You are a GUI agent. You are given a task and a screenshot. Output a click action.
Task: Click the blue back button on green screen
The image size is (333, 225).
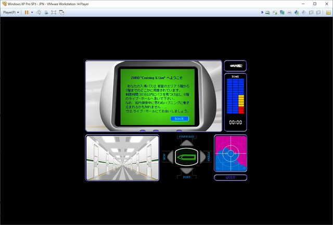pyautogui.click(x=180, y=119)
